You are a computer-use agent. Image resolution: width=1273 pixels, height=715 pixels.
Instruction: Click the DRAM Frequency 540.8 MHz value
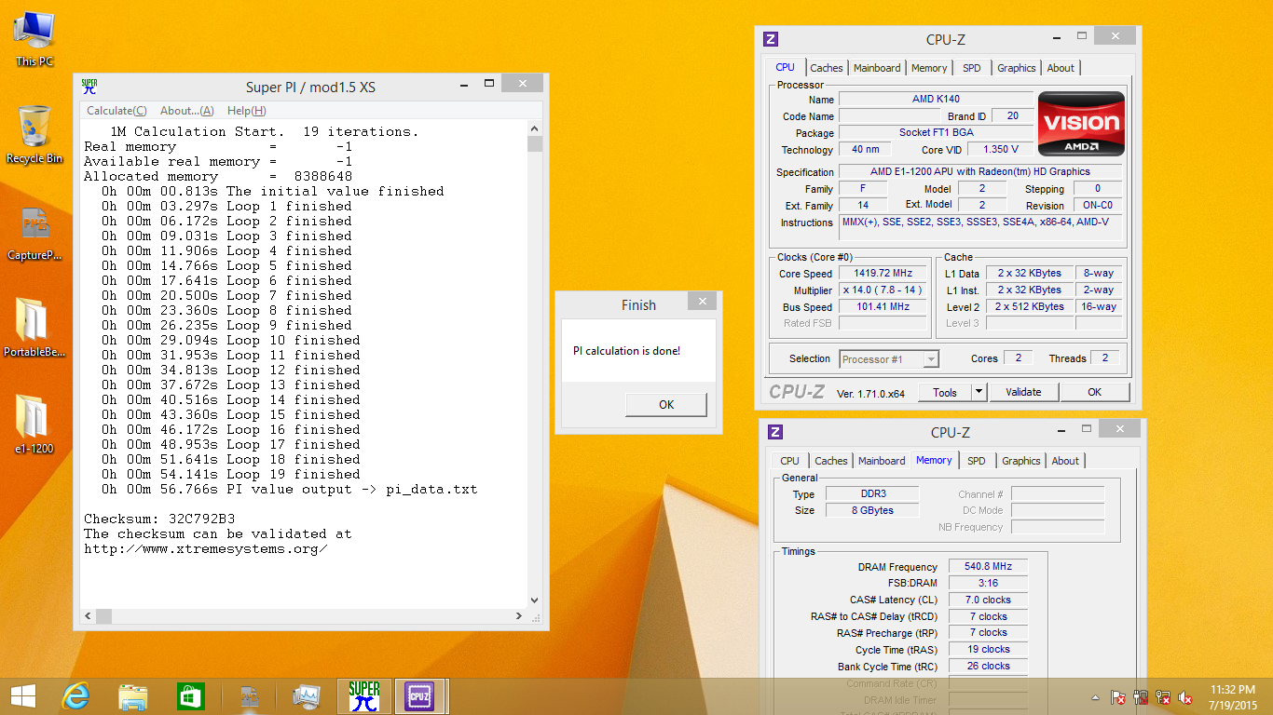point(988,566)
